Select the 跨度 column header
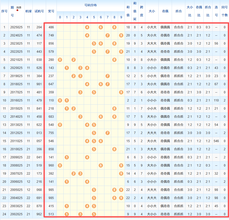The height and width of the screenshot is (220, 229). coord(142,12)
